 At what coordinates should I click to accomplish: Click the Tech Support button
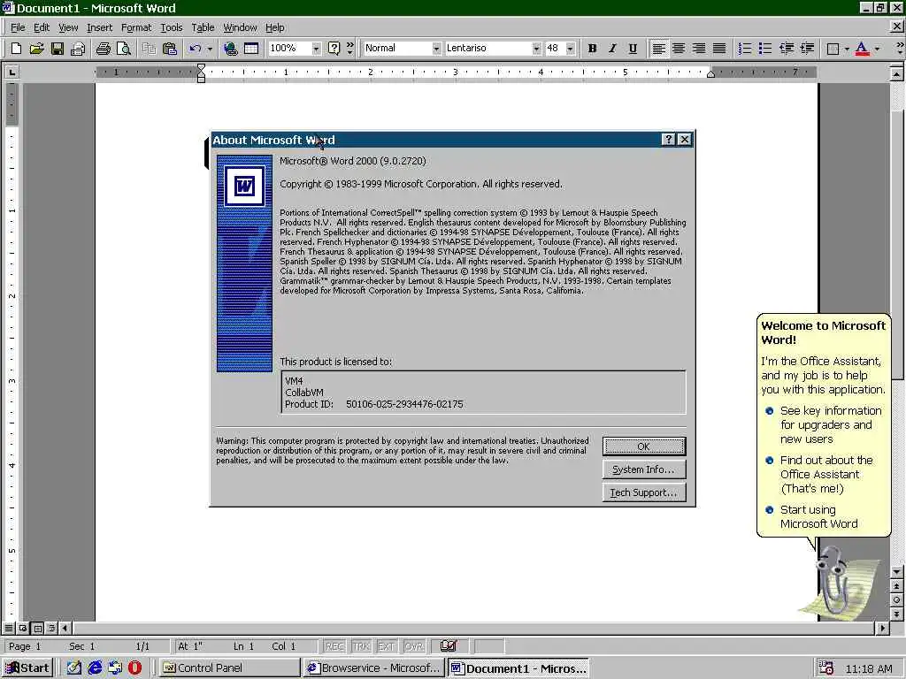coord(644,492)
